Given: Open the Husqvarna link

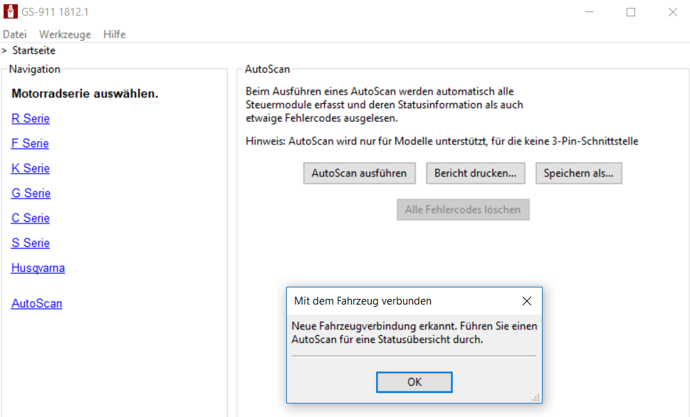Looking at the screenshot, I should point(38,268).
